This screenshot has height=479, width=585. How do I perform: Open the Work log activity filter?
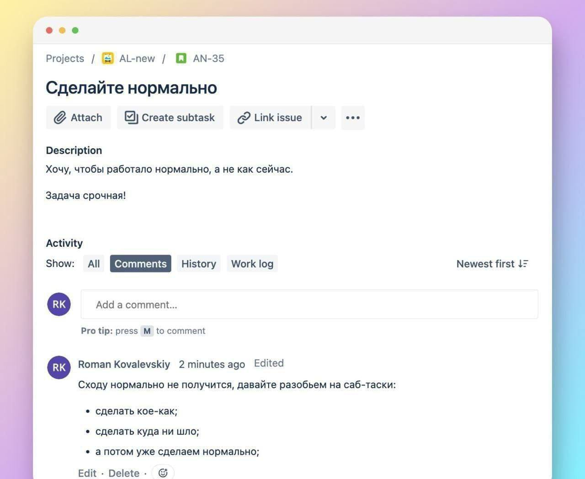[x=252, y=264]
